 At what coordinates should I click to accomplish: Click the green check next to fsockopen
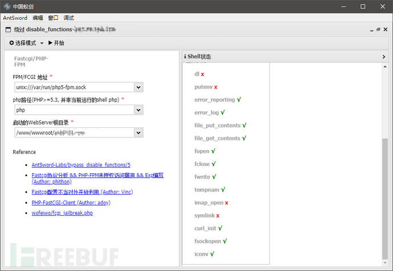(x=225, y=241)
